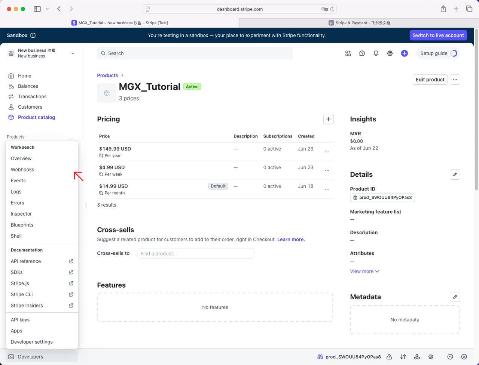Screen dimensions: 479x365
Task: Click the webhooks-style icon in bottom bar
Action: click(x=417, y=357)
